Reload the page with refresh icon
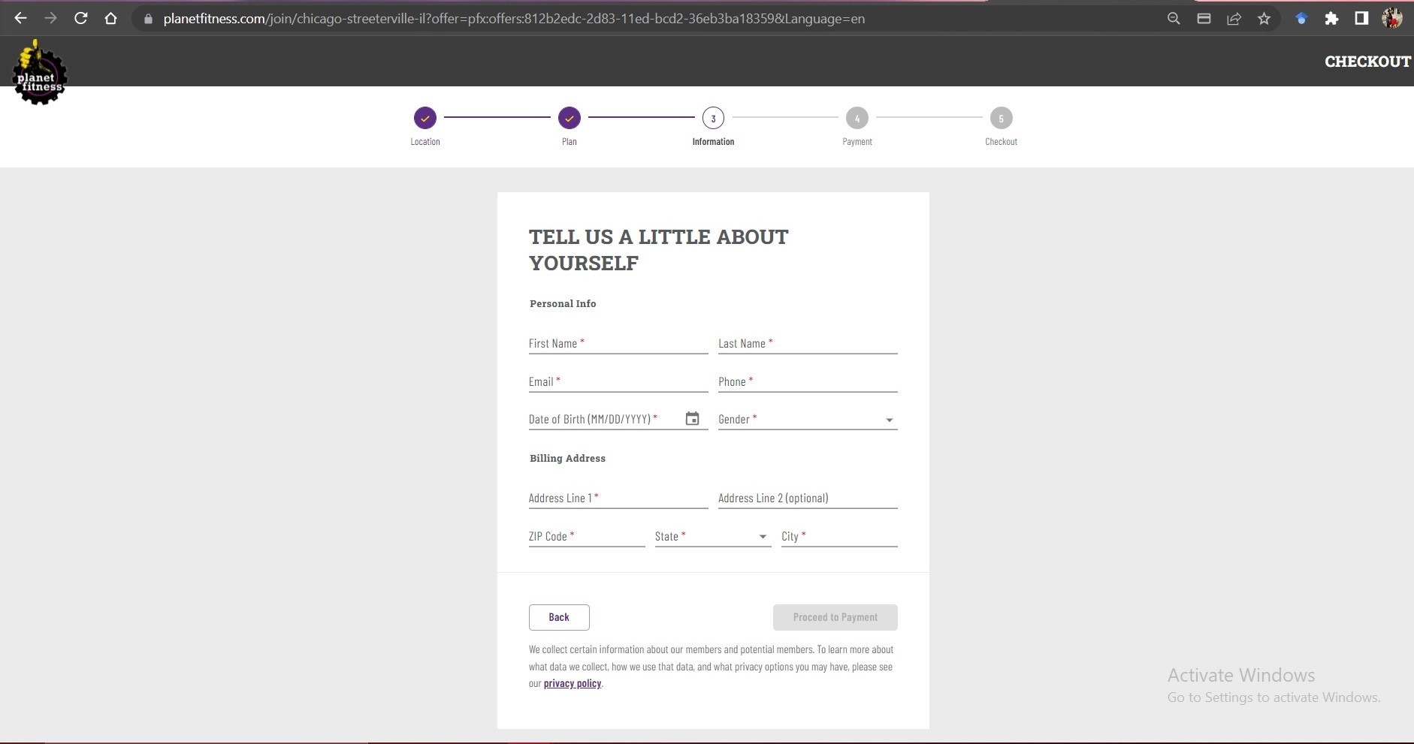This screenshot has height=744, width=1414. pyautogui.click(x=80, y=19)
